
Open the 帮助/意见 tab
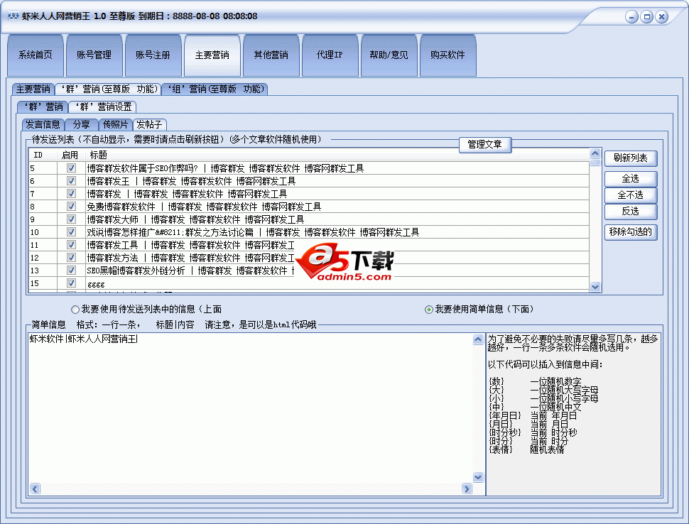point(389,55)
